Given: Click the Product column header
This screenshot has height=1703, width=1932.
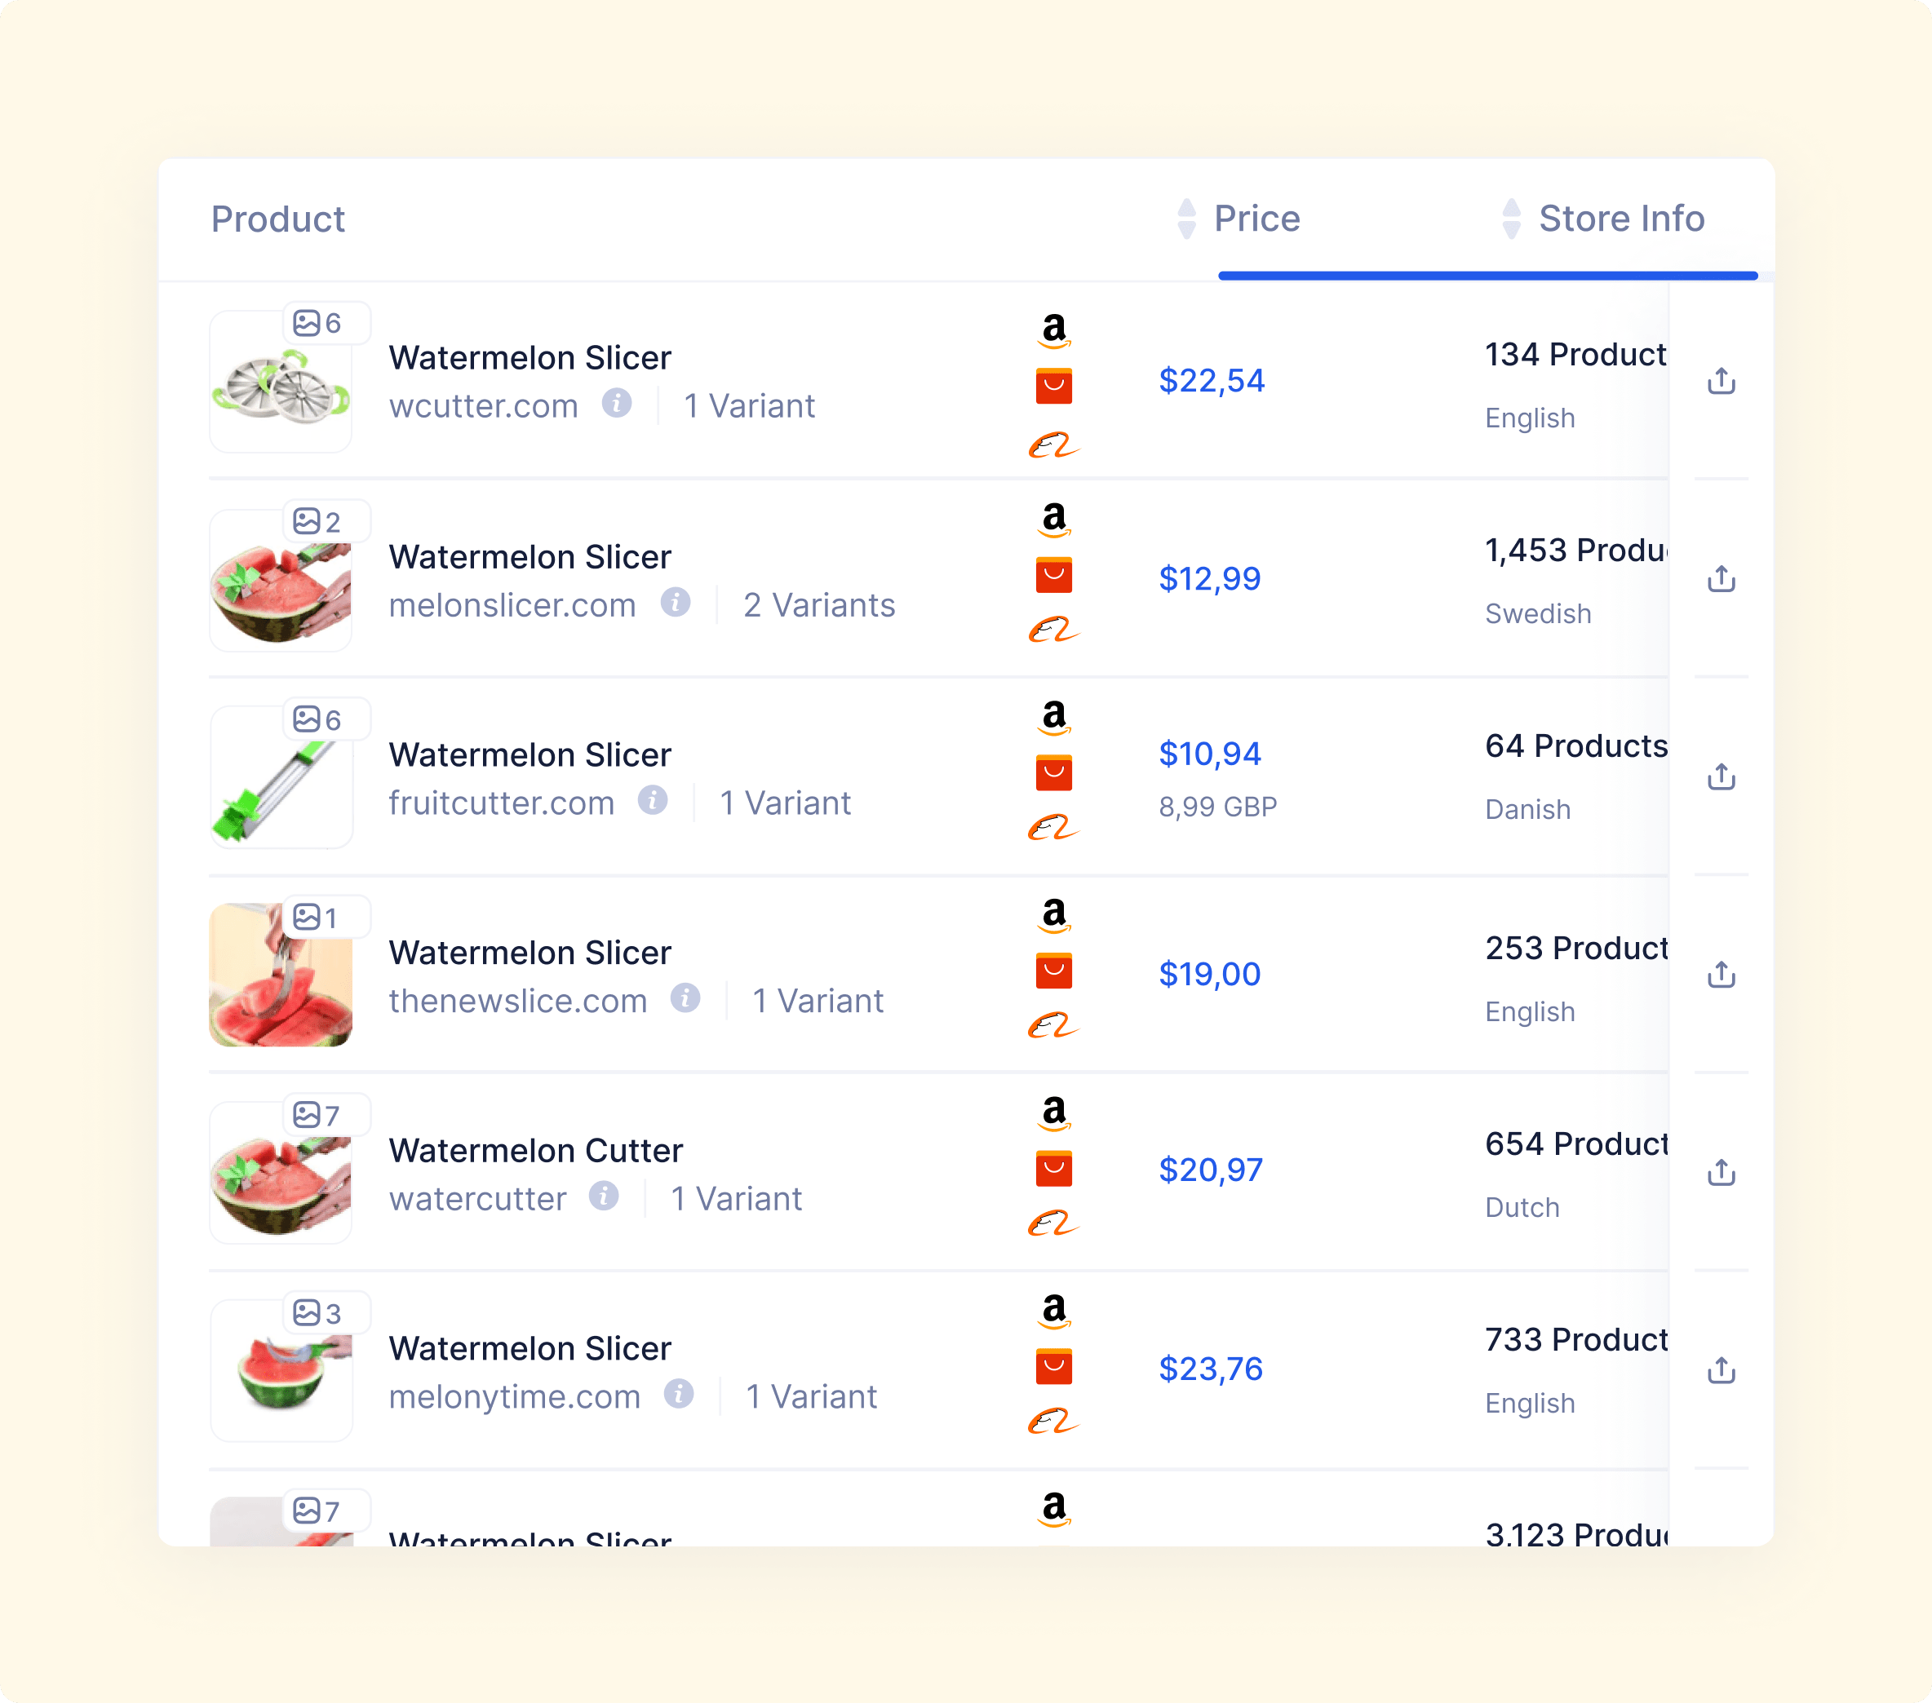Looking at the screenshot, I should click(x=279, y=219).
